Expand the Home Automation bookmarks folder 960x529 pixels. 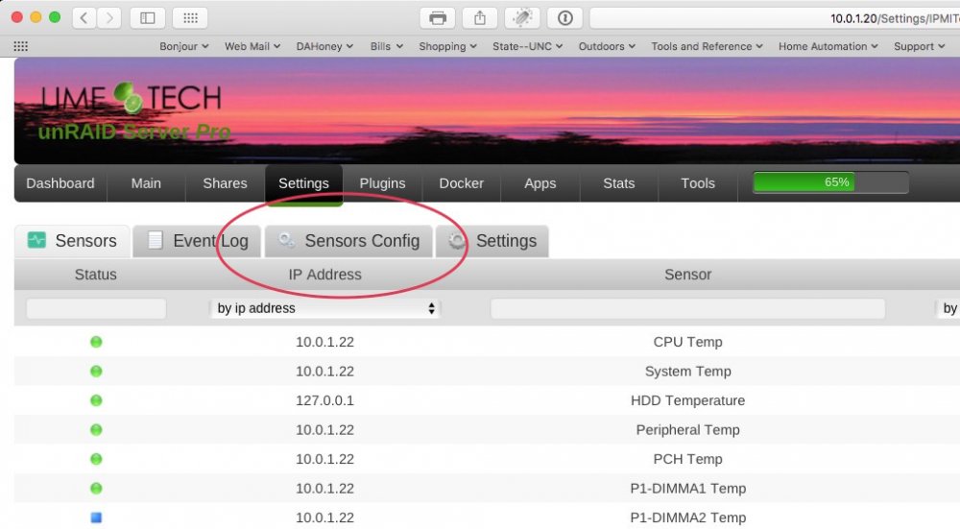828,46
